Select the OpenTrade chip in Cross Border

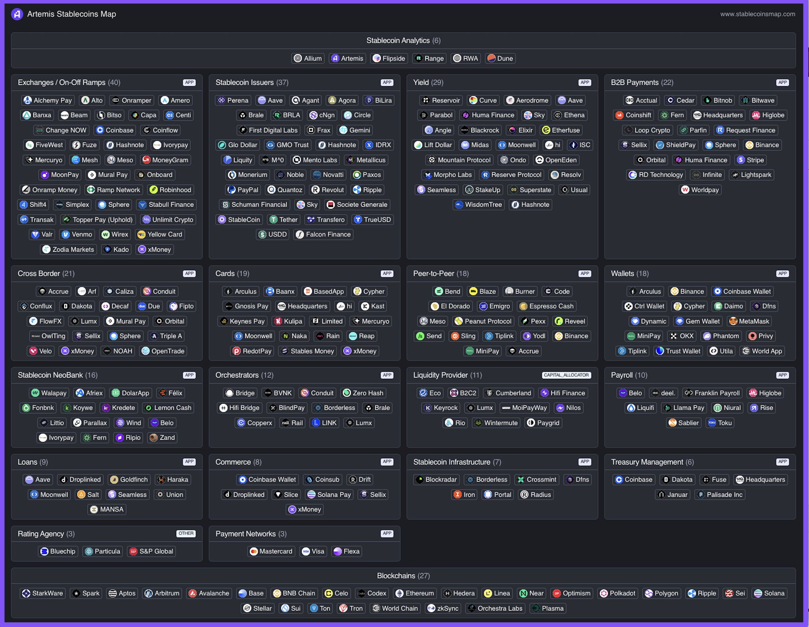(163, 351)
